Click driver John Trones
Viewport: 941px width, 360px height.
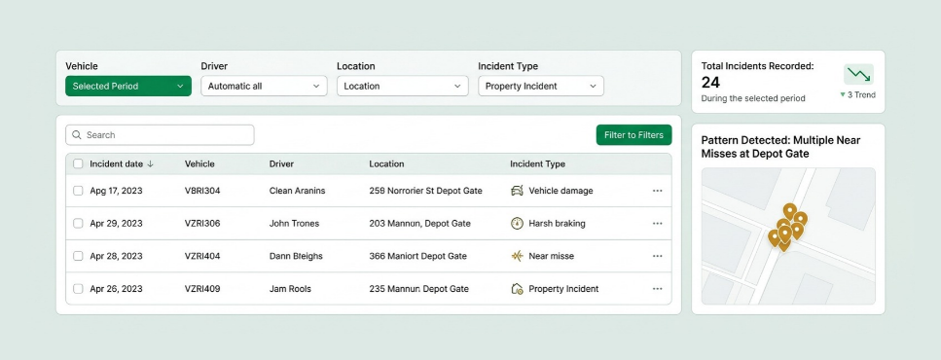294,223
